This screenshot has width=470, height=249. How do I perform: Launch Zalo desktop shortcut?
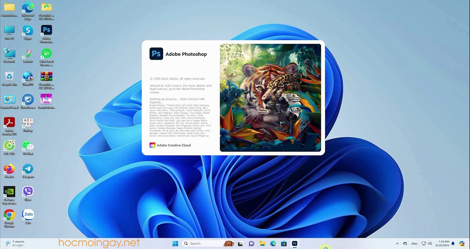[x=28, y=217]
